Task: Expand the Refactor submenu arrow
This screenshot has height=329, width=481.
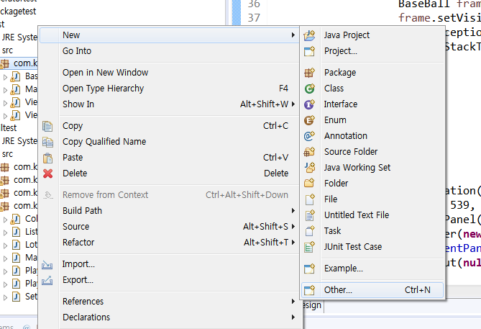Action: tap(293, 243)
